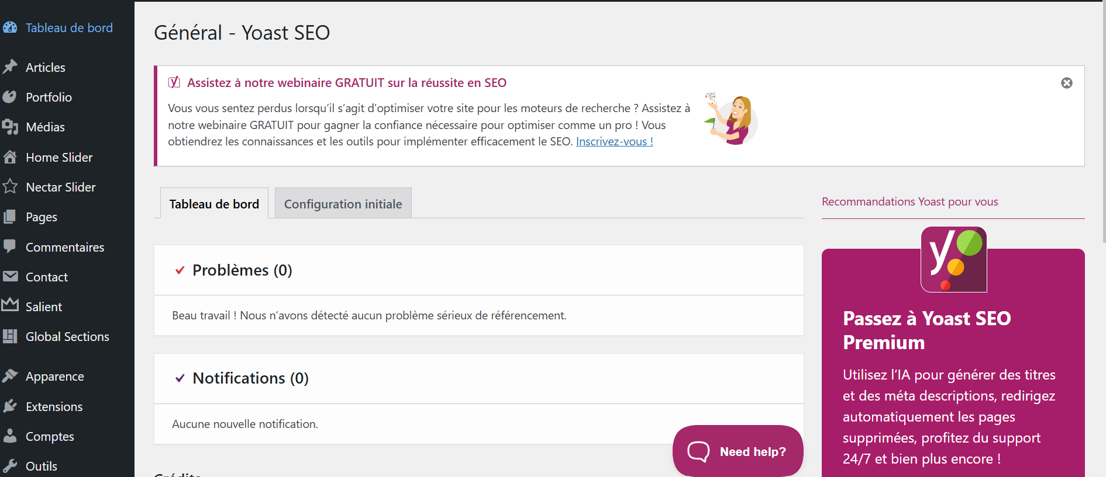Click the Global Sections layout icon
Screen dimensions: 1106x477
click(x=10, y=336)
